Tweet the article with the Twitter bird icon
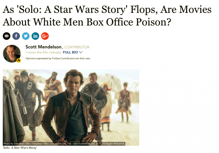This screenshot has width=219, height=153. 26,36
